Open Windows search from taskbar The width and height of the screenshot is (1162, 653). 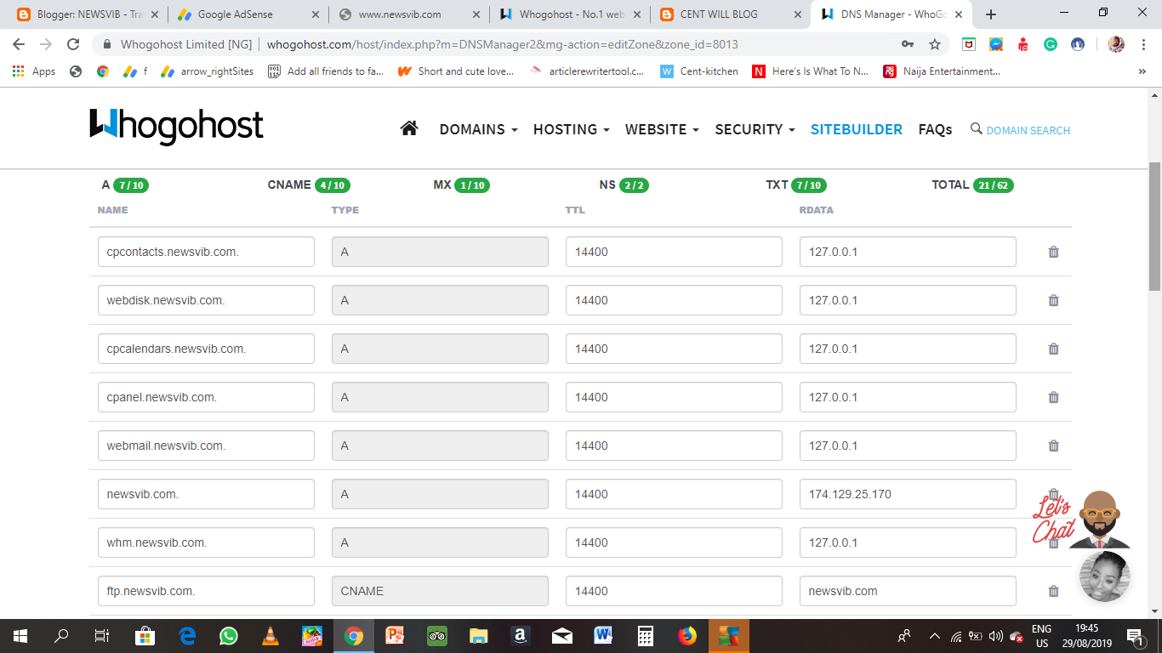(61, 635)
